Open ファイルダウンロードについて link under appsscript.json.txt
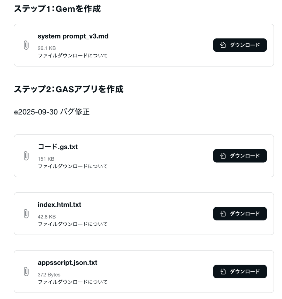The width and height of the screenshot is (282, 299). click(72, 282)
